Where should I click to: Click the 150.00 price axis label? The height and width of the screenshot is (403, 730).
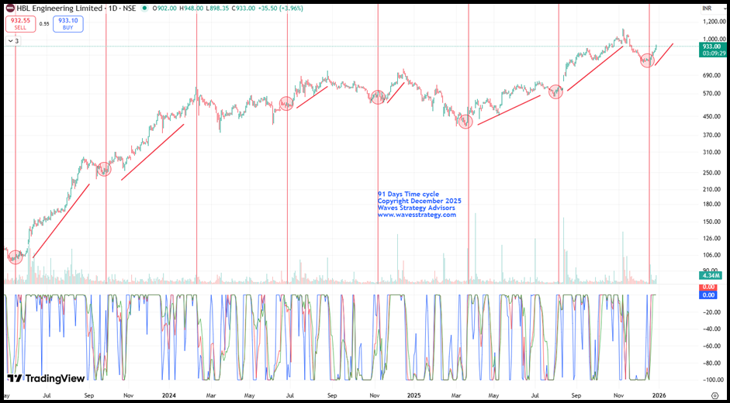pos(711,222)
